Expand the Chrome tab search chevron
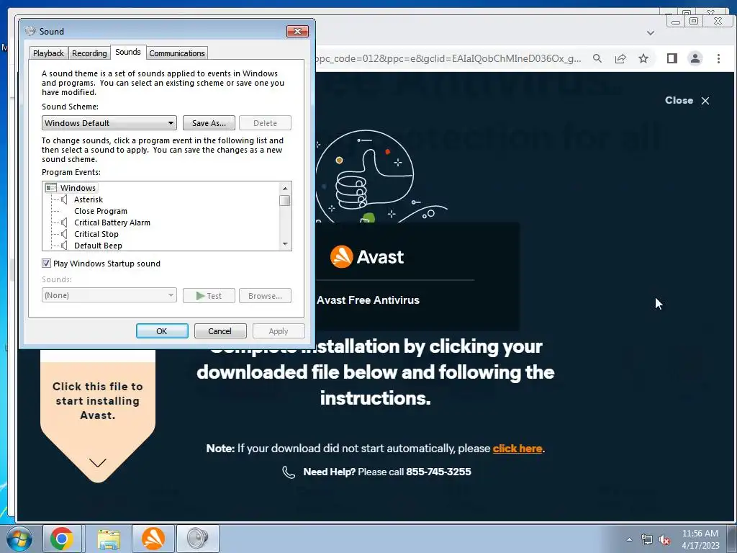Viewport: 737px width, 553px height. [x=651, y=33]
